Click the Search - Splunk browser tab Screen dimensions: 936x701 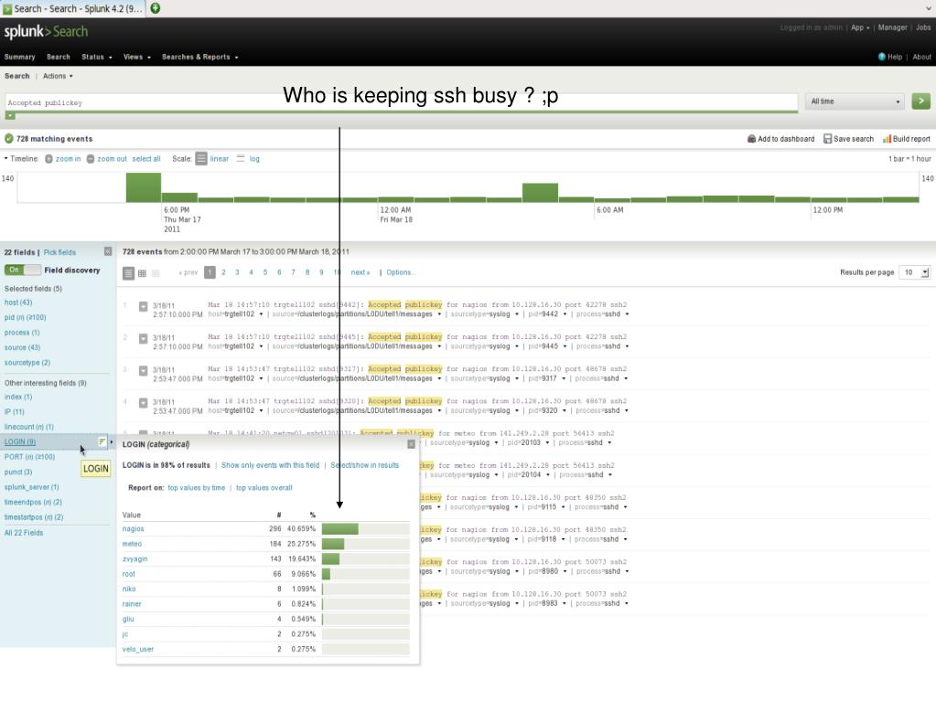click(x=72, y=8)
